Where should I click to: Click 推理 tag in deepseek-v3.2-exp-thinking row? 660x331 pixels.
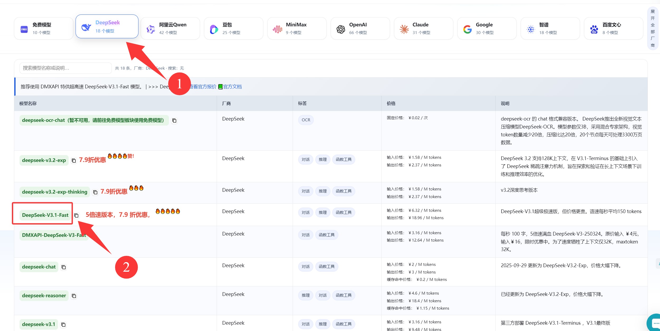tap(323, 191)
